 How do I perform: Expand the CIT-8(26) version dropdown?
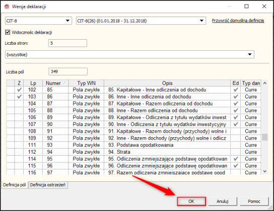click(x=141, y=21)
